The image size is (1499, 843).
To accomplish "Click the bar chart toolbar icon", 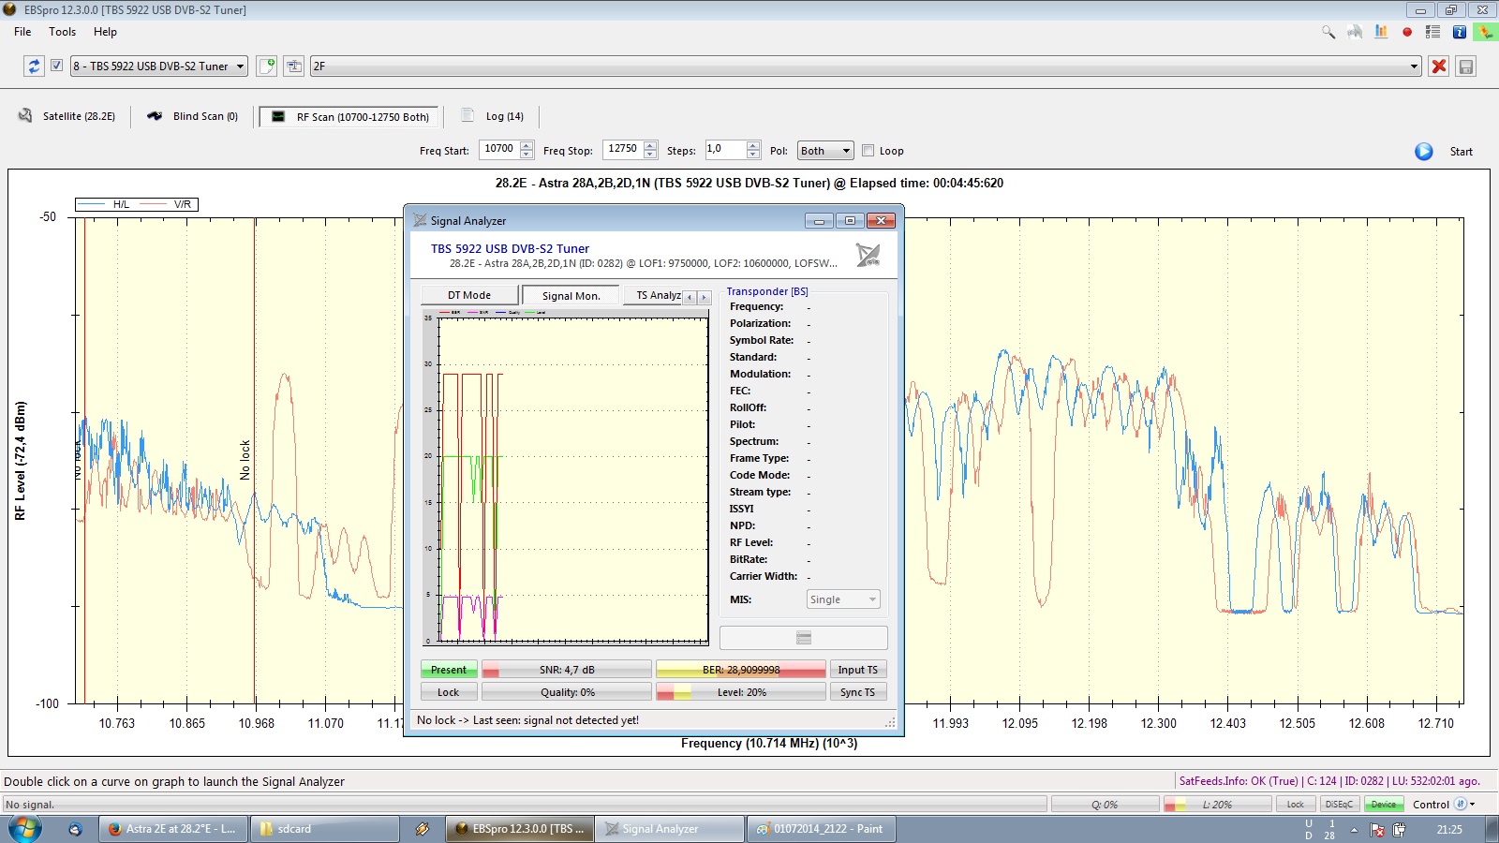I will pyautogui.click(x=1381, y=32).
